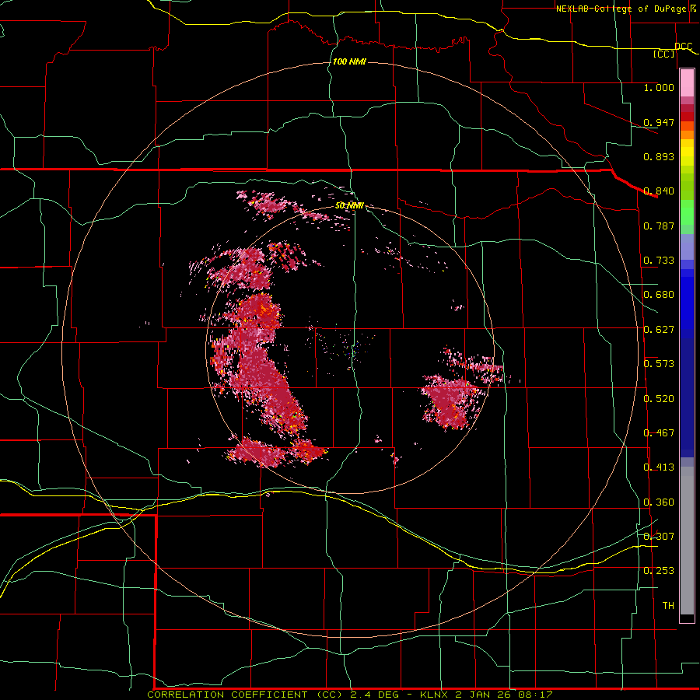Select the 50 NMI range ring label

pyautogui.click(x=349, y=205)
